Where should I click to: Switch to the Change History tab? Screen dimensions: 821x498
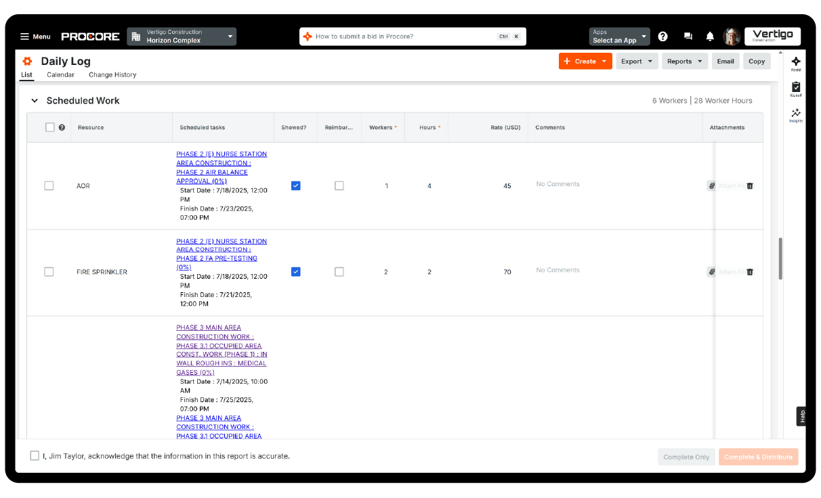[112, 74]
